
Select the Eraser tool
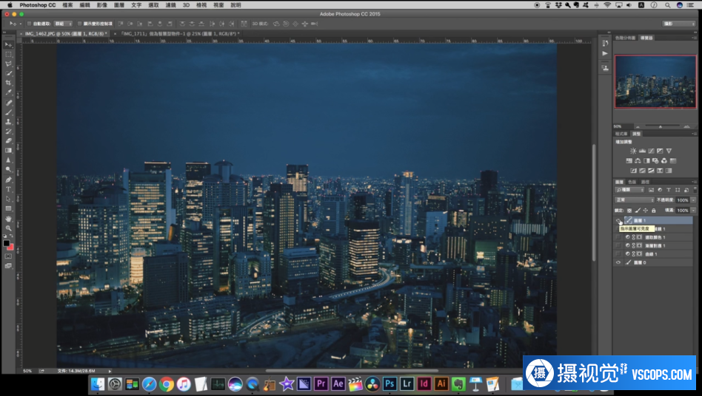pos(8,140)
